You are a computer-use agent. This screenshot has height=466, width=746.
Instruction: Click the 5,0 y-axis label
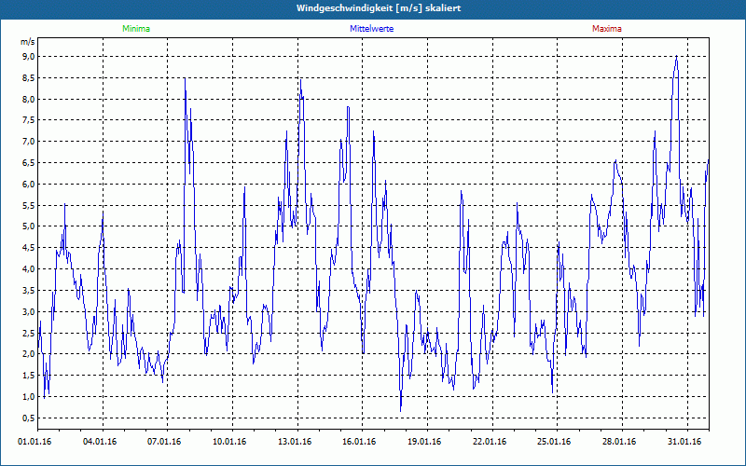29,226
